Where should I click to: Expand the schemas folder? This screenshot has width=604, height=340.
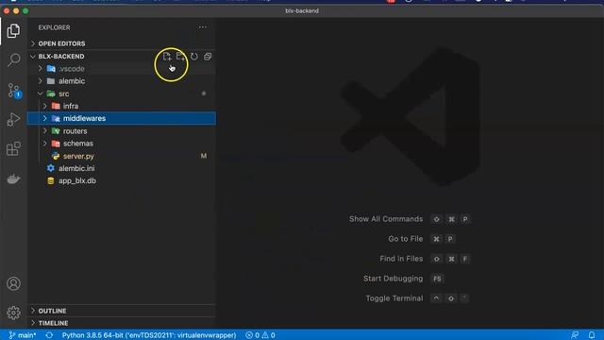click(122, 144)
